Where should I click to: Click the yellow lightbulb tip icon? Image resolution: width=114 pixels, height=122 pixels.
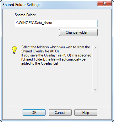(14, 50)
